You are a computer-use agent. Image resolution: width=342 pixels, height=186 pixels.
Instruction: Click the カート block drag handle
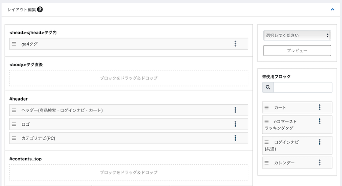[x=267, y=107]
